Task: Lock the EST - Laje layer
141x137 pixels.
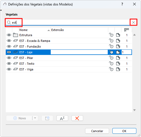Action: pos(111,52)
